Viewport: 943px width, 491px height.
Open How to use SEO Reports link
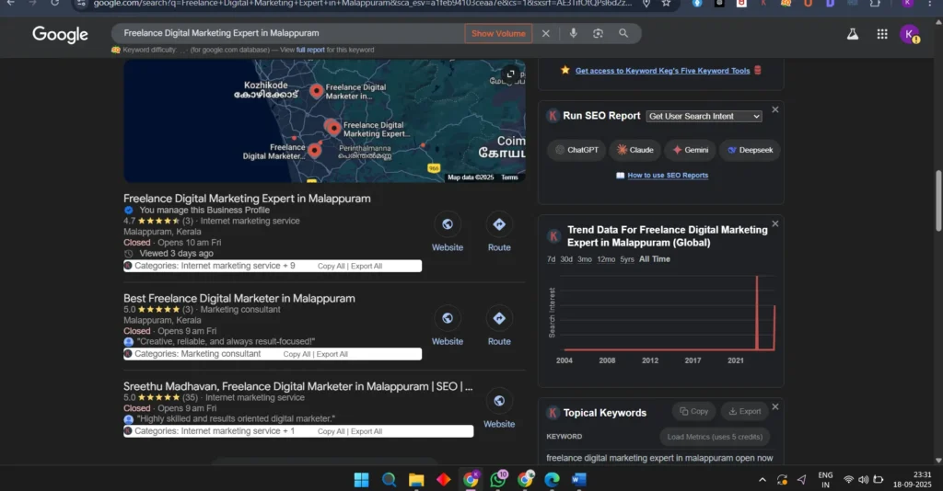(668, 176)
